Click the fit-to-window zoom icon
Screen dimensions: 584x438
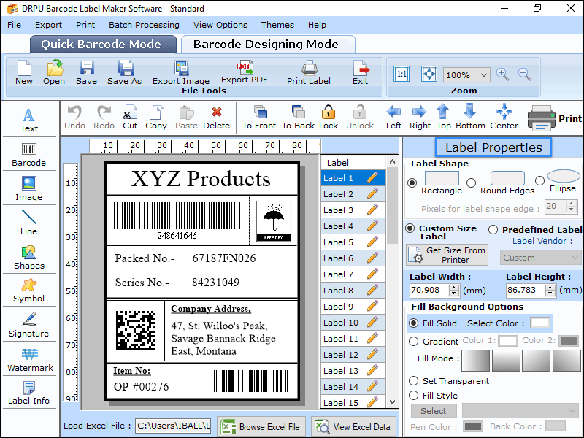[x=429, y=74]
